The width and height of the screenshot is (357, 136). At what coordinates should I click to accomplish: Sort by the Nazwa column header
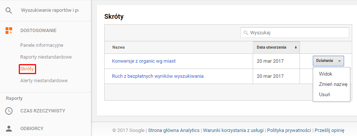click(x=118, y=48)
